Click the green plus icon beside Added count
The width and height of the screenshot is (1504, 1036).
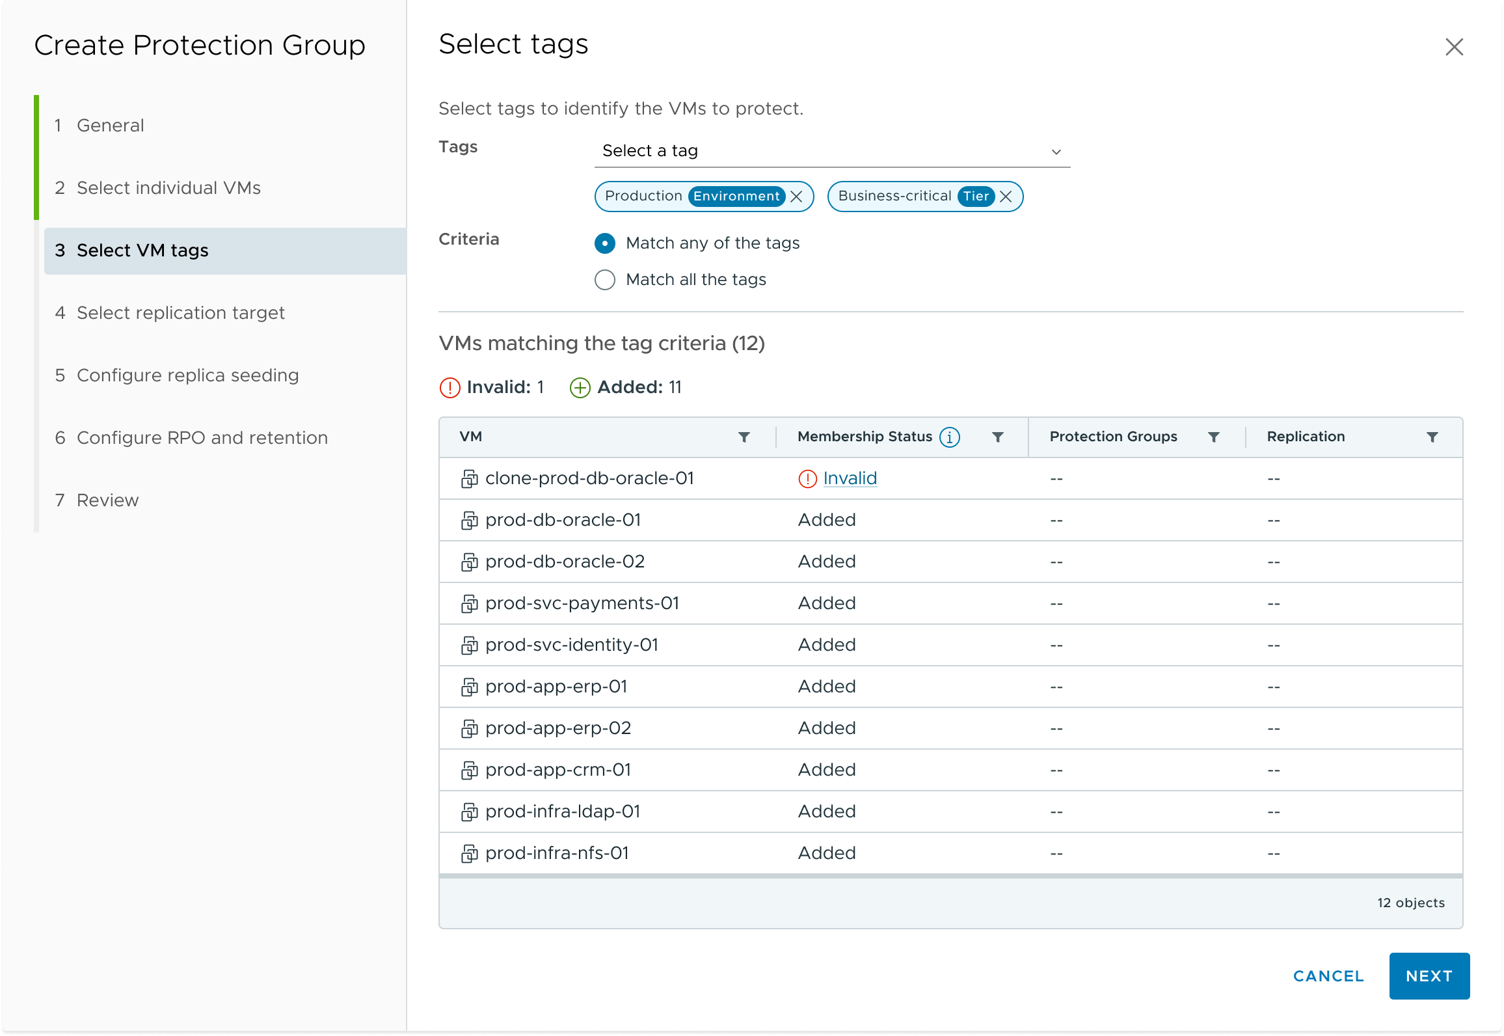pyautogui.click(x=578, y=387)
